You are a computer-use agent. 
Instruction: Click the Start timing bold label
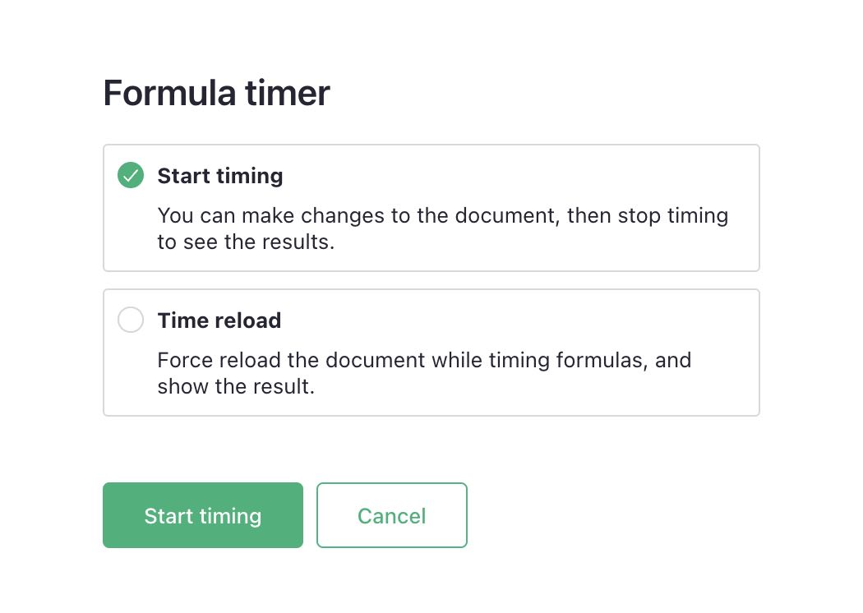click(220, 176)
